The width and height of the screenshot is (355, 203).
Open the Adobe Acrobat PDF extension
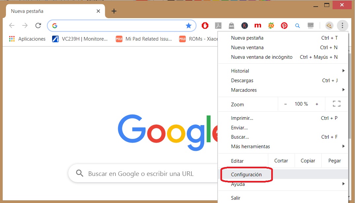click(218, 25)
